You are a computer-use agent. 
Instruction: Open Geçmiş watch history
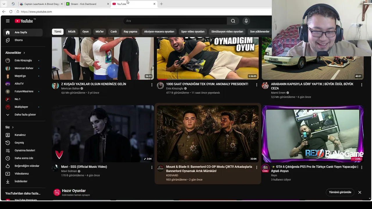point(23,143)
